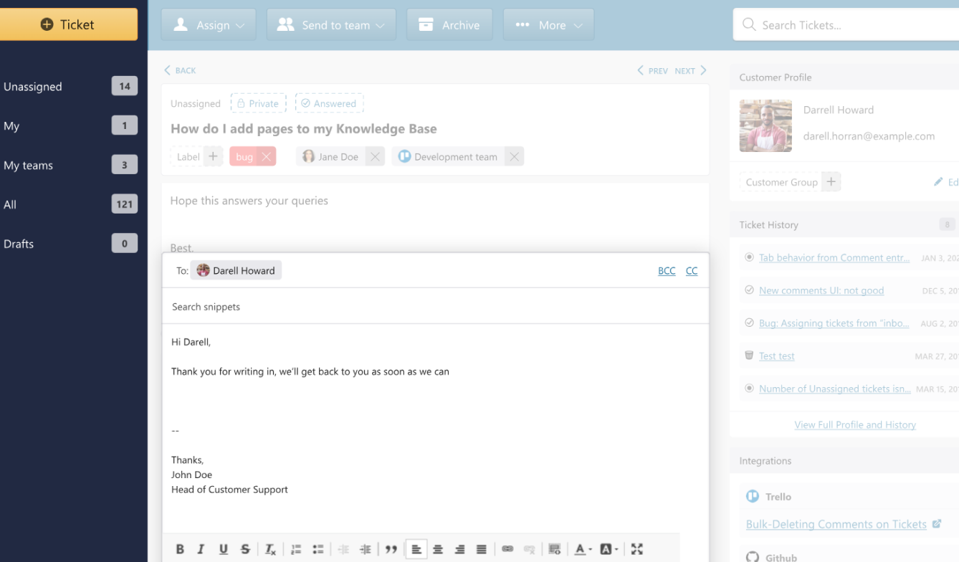Open Bug: Assigning tickets from inbox ticket
Screen dimensions: 959x562
click(x=834, y=323)
